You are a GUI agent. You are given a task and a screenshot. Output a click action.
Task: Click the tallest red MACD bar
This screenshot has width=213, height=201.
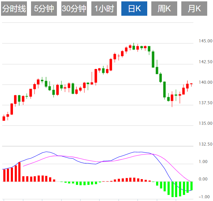19,172
